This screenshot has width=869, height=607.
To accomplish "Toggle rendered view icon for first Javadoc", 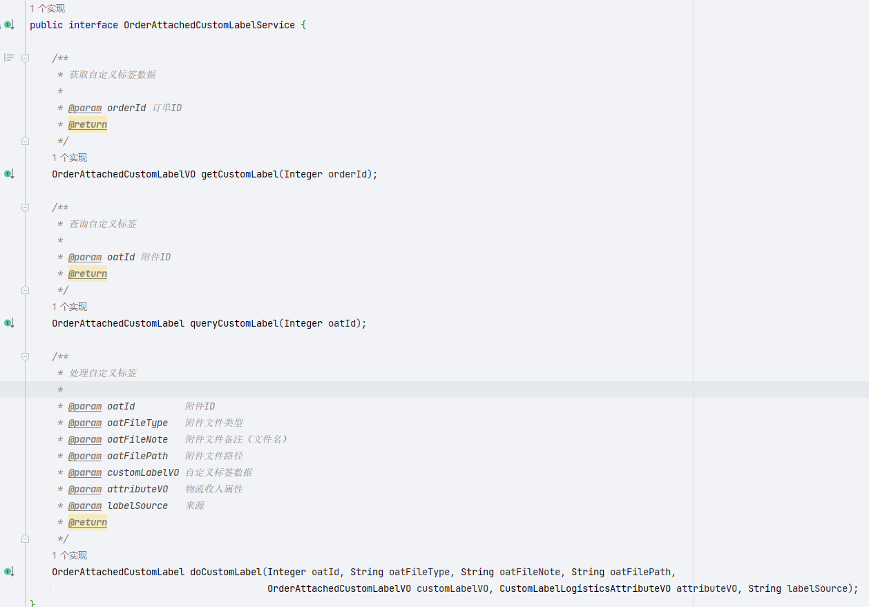I will (9, 58).
